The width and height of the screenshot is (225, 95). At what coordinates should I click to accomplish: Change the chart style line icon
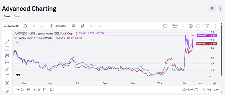(43, 26)
